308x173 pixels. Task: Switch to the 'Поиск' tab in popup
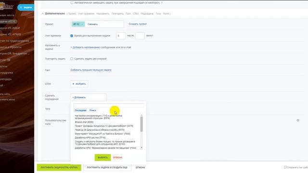click(93, 110)
